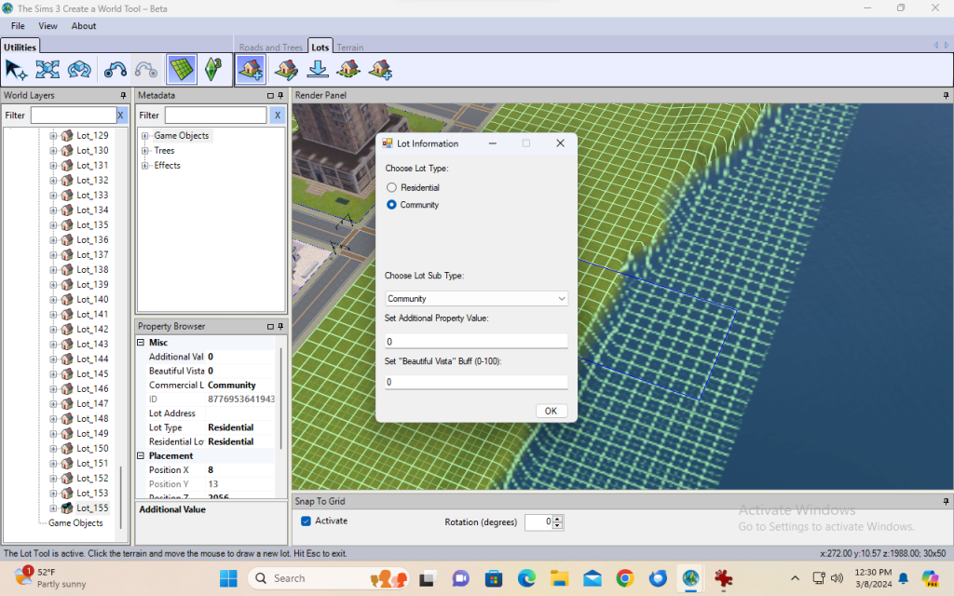This screenshot has height=596, width=954.
Task: Switch to the Terrain tab
Action: pyautogui.click(x=350, y=47)
